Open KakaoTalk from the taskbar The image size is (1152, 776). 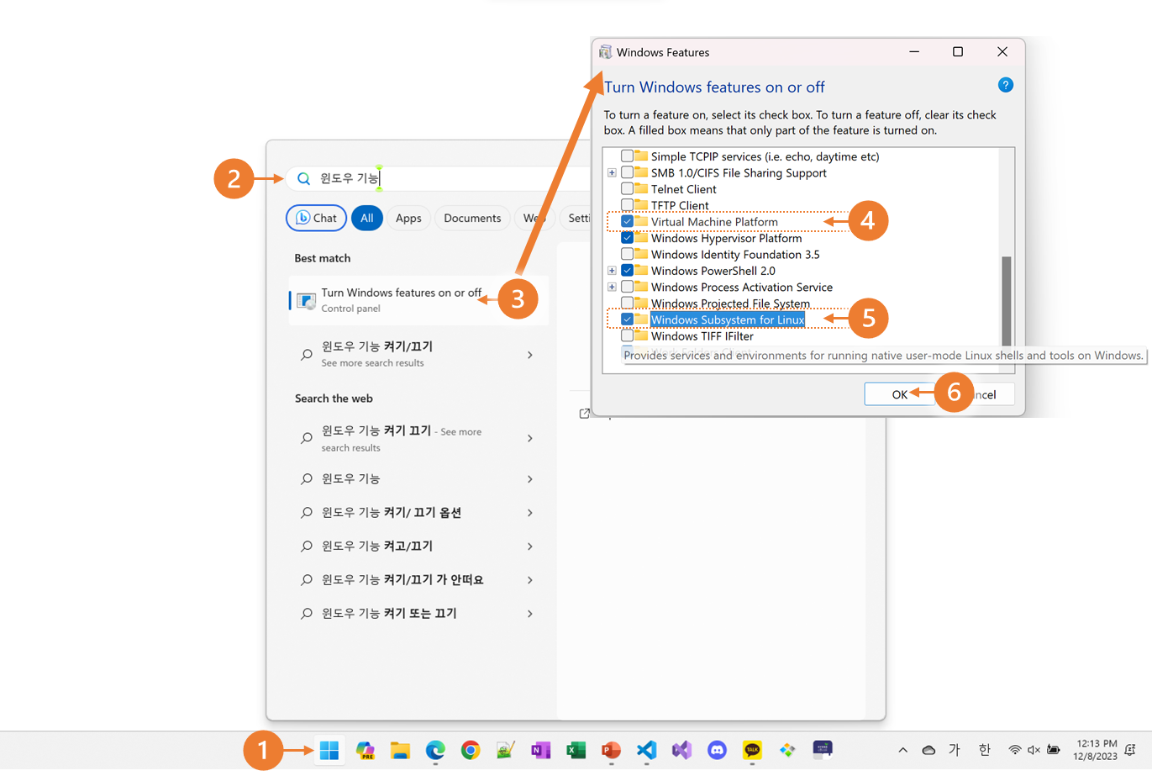(752, 750)
